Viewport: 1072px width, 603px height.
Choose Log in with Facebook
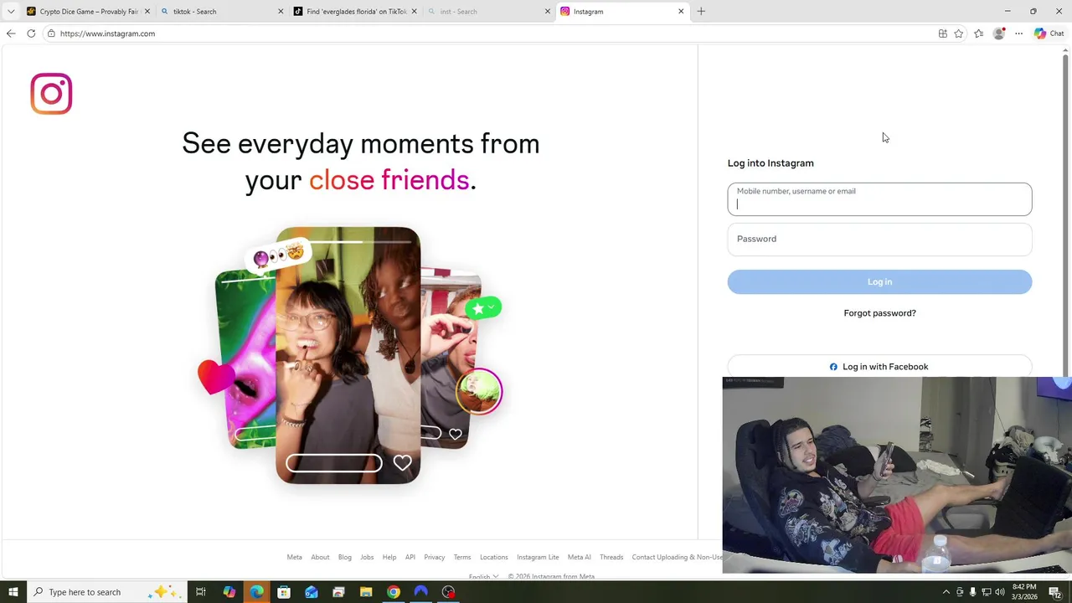click(879, 367)
